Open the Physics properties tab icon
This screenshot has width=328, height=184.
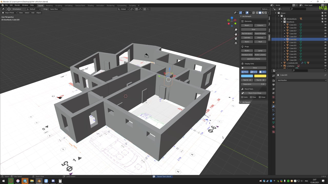[273, 114]
